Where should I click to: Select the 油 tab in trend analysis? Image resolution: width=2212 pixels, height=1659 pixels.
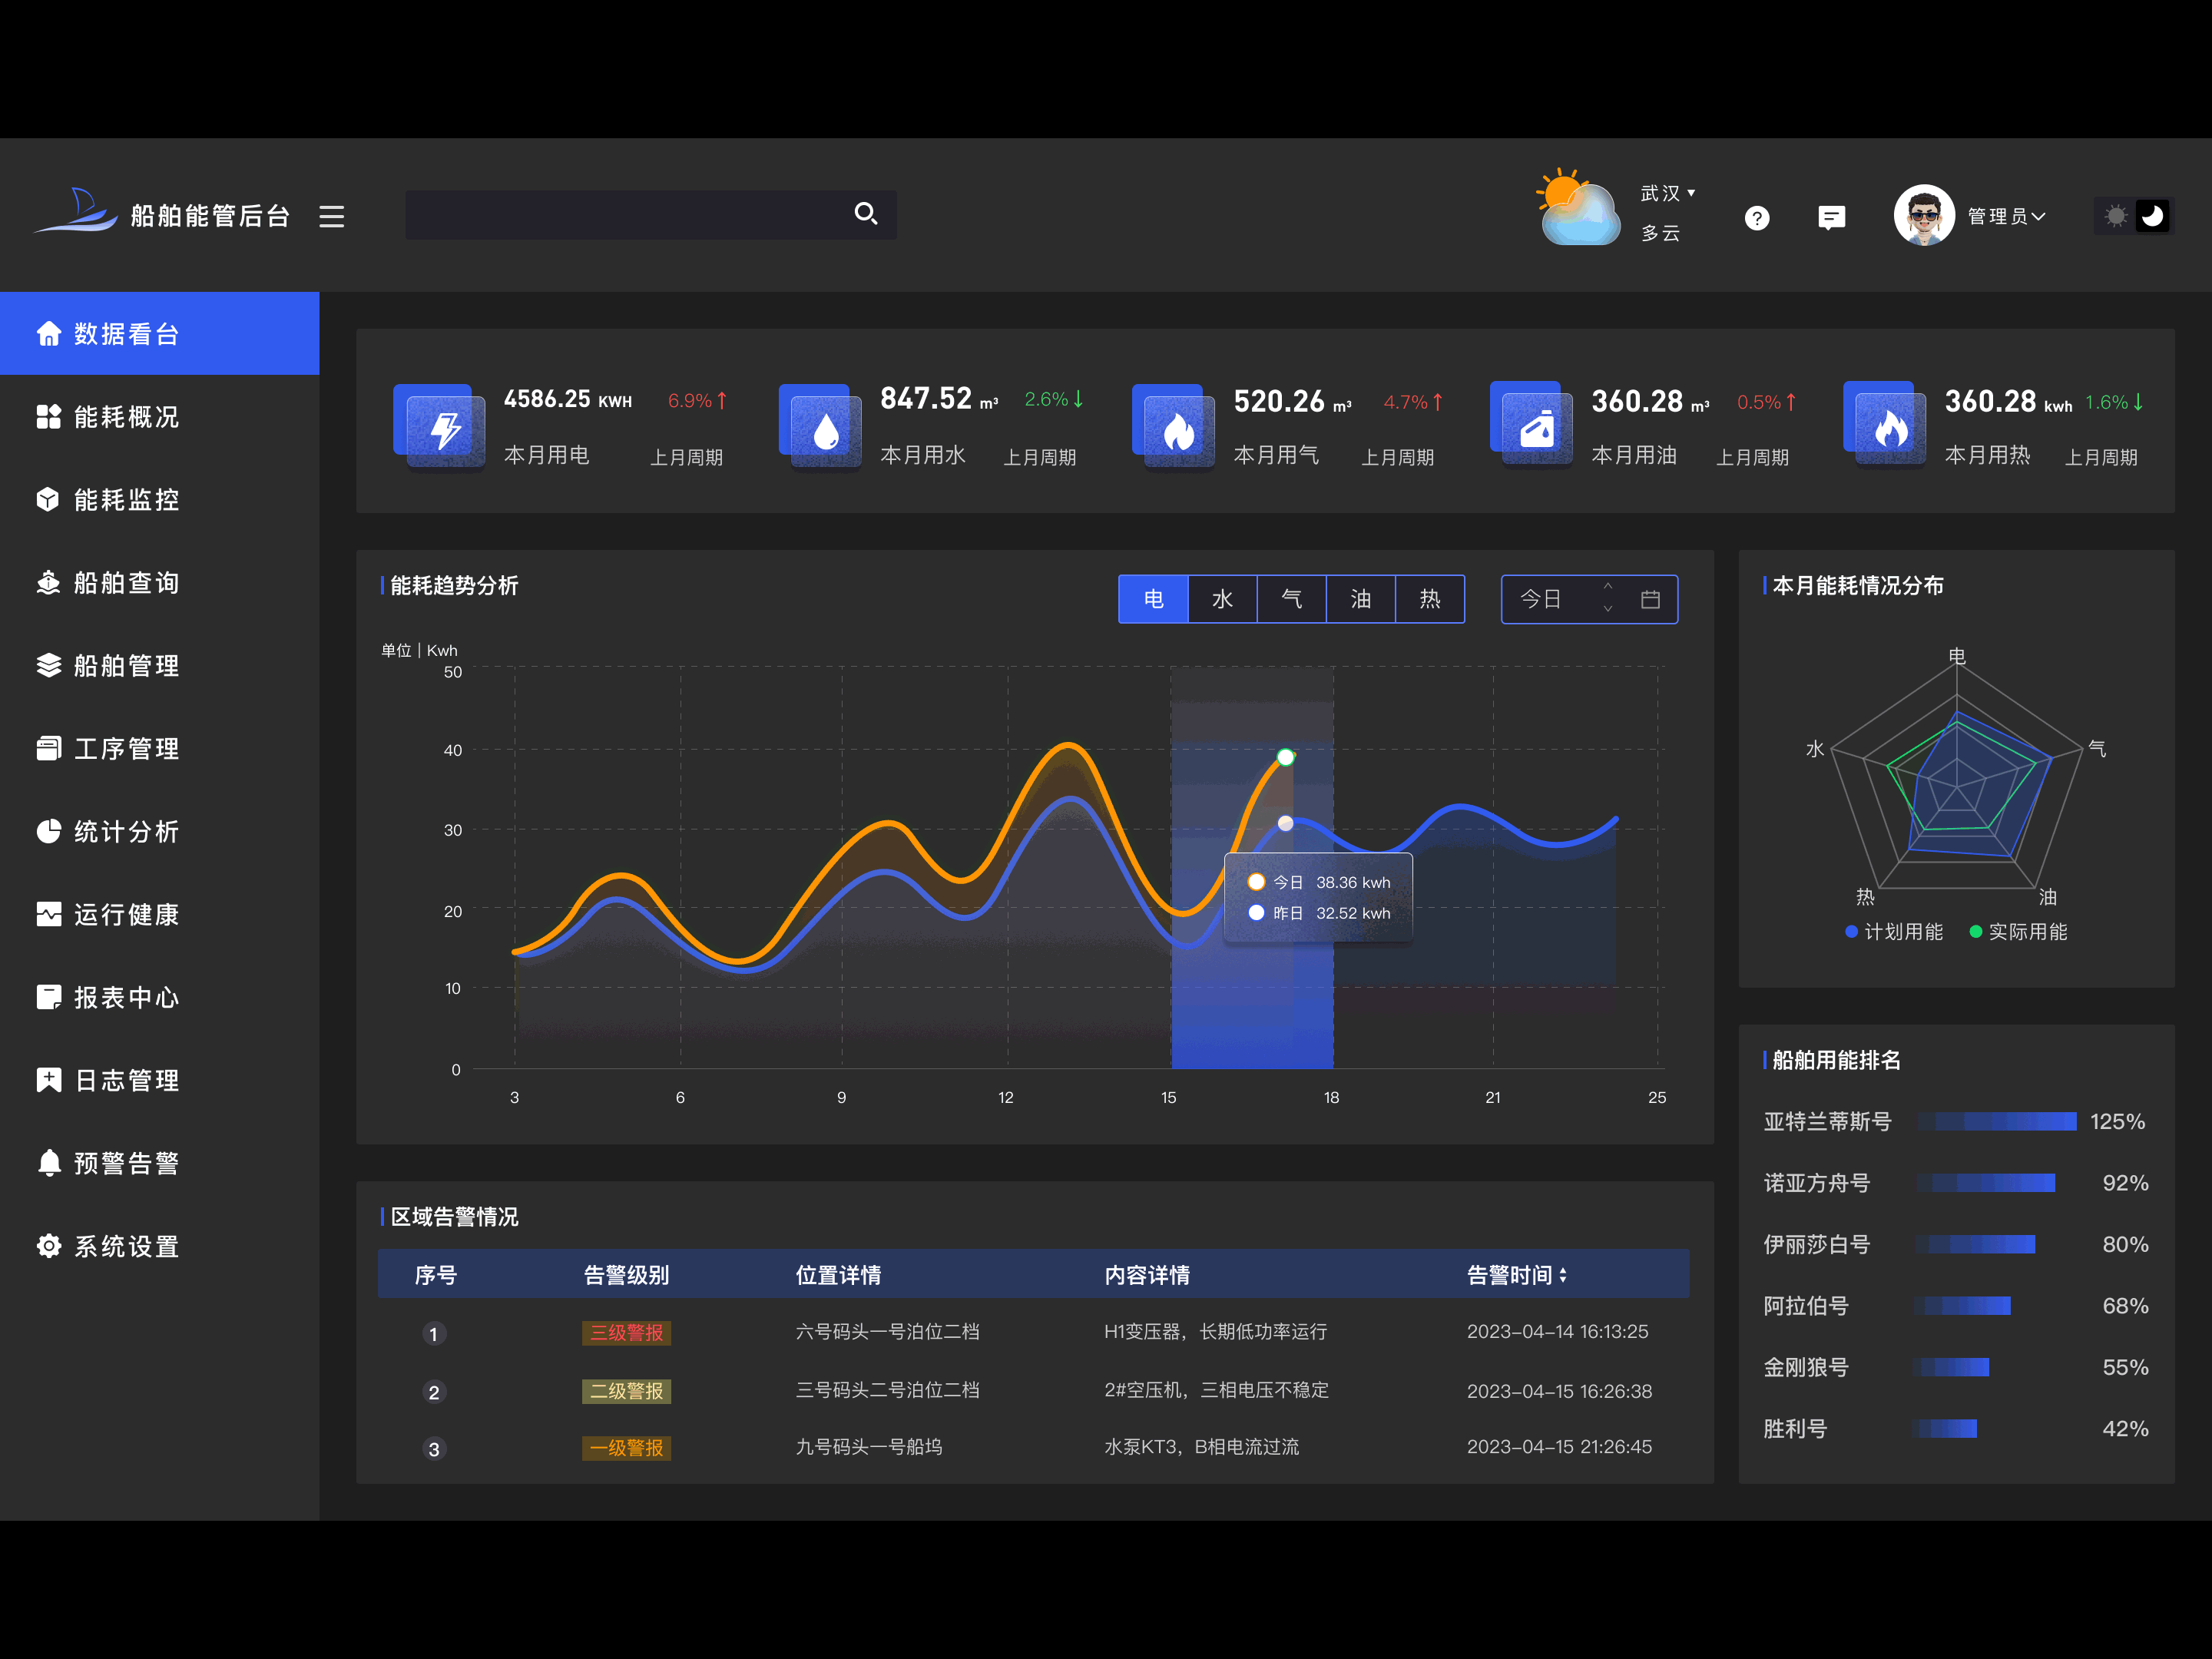pyautogui.click(x=1360, y=598)
